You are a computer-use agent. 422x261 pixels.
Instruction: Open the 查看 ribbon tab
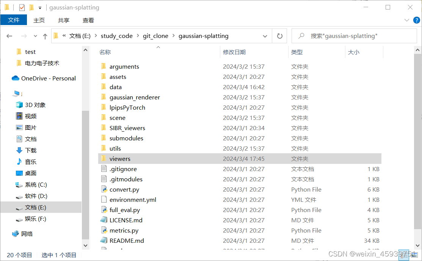[88, 20]
